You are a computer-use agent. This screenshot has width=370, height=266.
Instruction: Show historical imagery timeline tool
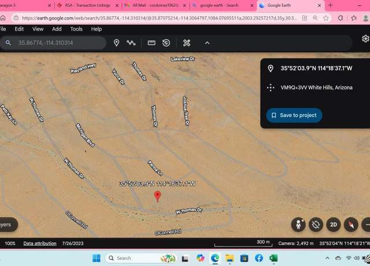[x=166, y=43]
